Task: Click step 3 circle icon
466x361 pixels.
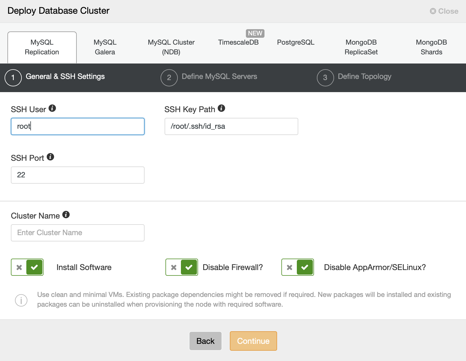Action: [x=325, y=78]
